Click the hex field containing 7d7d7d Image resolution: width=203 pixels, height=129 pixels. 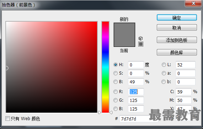point(139,119)
